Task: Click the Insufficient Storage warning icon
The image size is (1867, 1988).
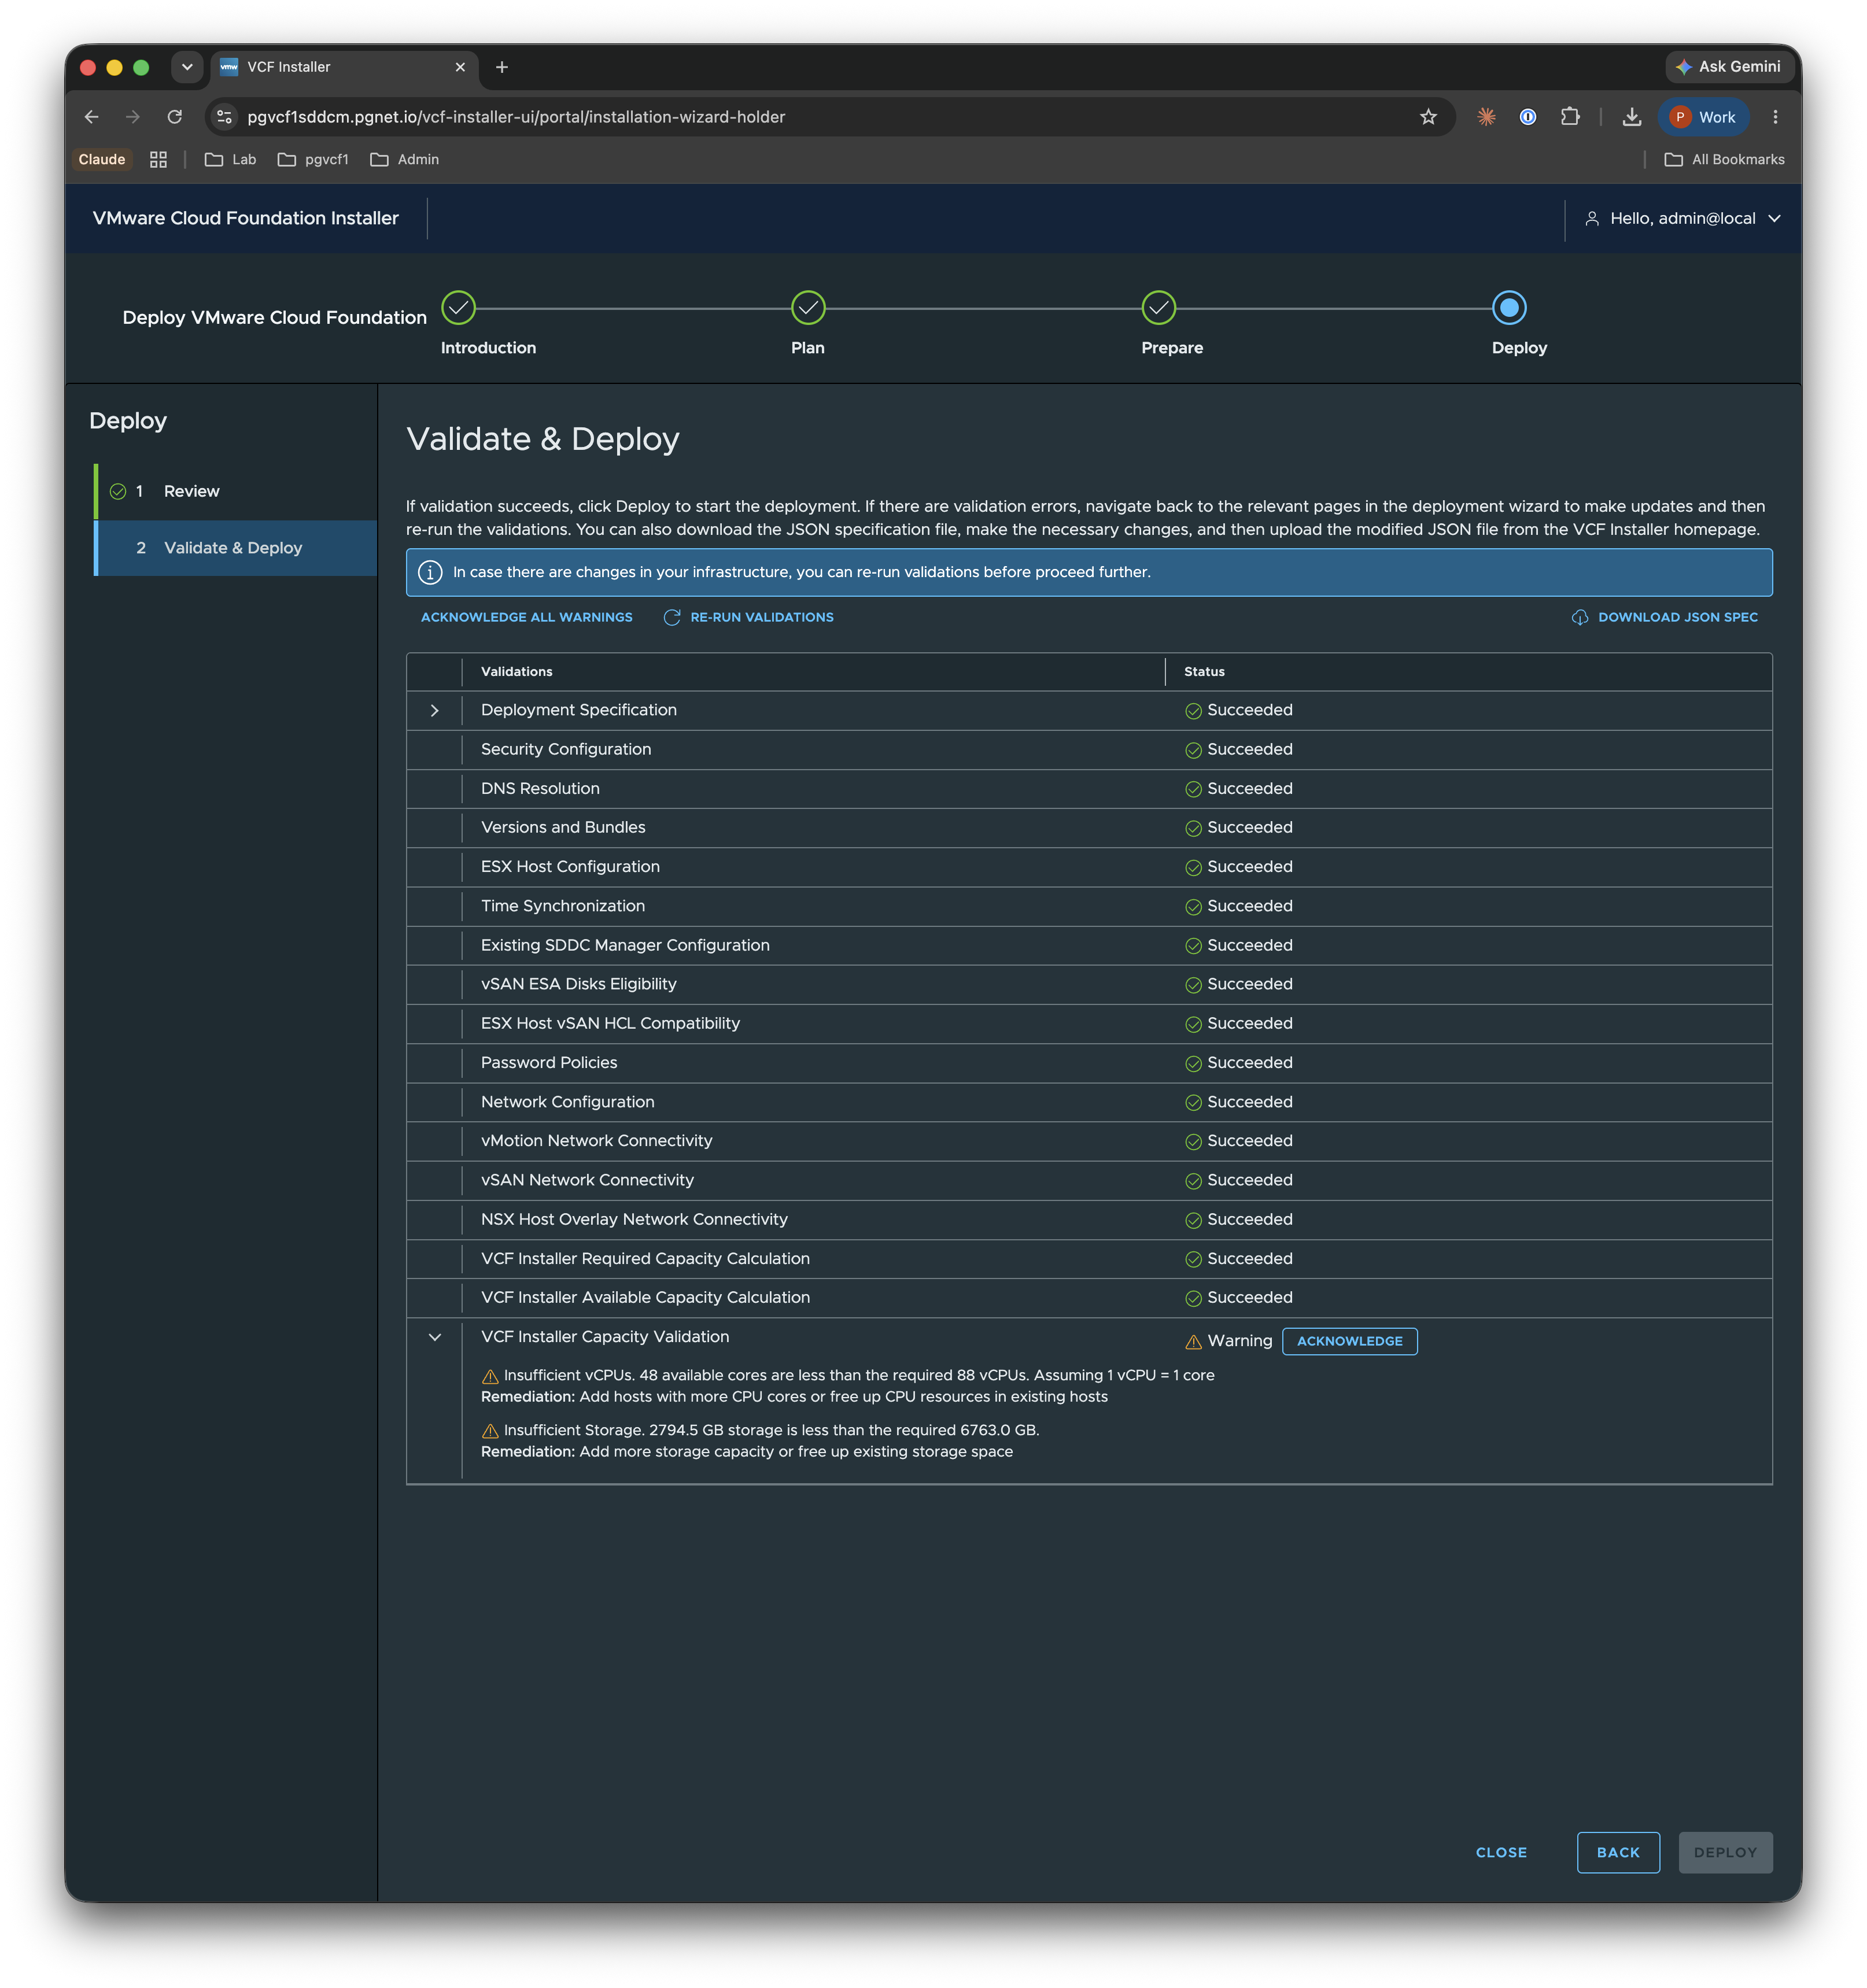Action: (x=490, y=1431)
